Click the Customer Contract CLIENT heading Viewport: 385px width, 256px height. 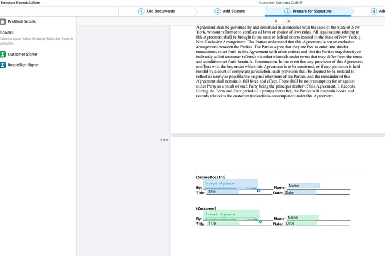[281, 3]
